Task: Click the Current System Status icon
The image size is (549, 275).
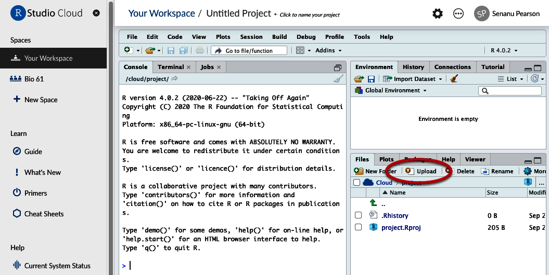Action: [x=17, y=265]
